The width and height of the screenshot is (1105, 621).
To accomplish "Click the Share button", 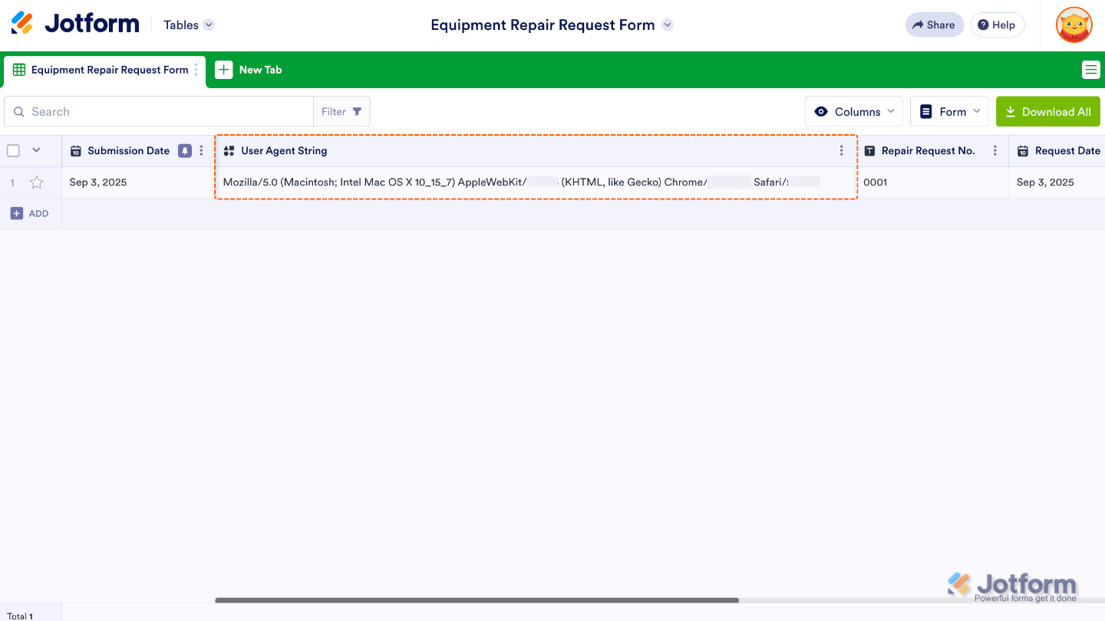I will click(934, 25).
